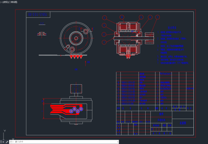This screenshot has width=208, height=144.
Task: Open the [-] viewport controls menu
Action: coord(1,2)
